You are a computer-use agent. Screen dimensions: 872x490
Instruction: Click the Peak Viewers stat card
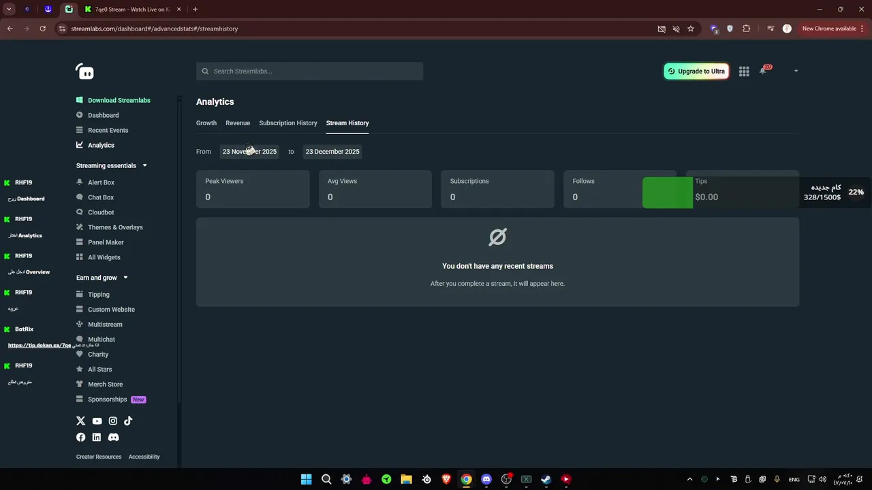(x=253, y=189)
